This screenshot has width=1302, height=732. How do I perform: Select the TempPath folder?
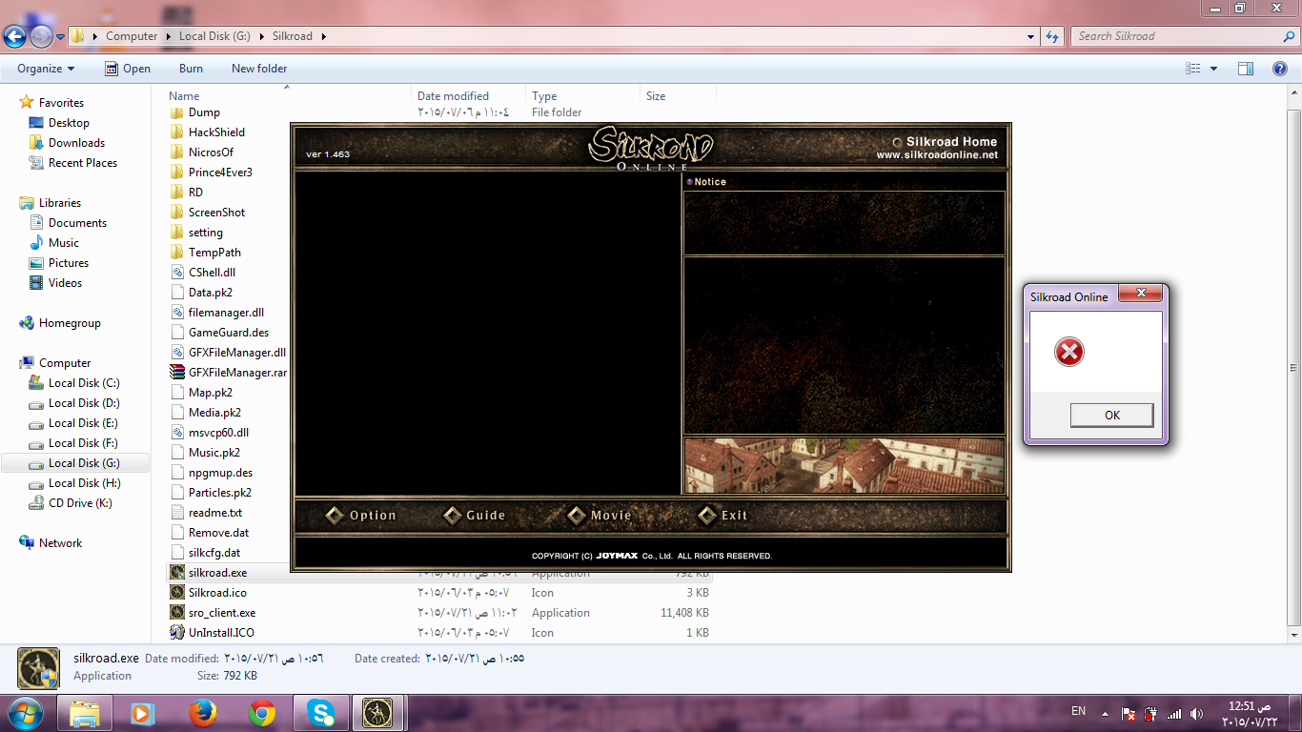pyautogui.click(x=214, y=253)
